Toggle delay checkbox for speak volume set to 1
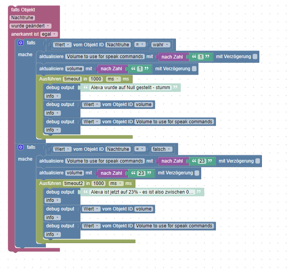This screenshot has width=291, height=271. point(255,57)
